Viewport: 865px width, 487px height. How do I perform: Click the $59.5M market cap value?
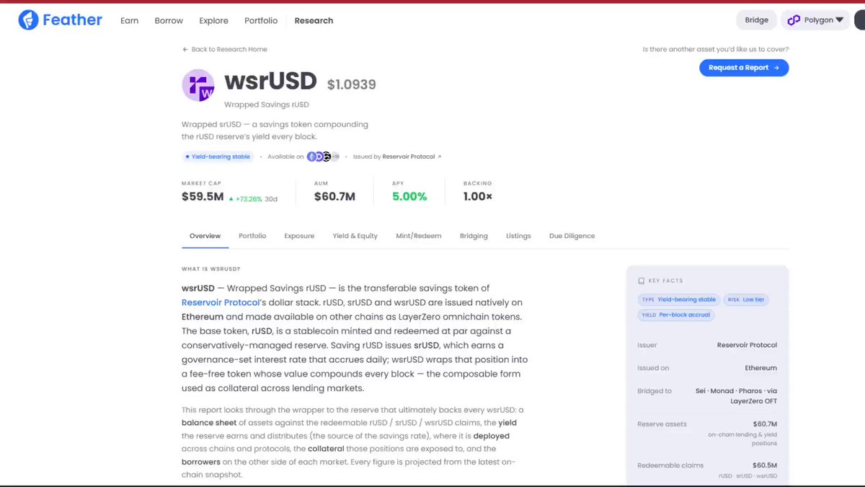coord(203,196)
